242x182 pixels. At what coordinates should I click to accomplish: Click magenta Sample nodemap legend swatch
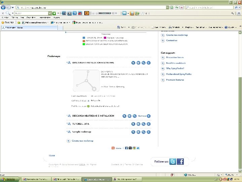(105, 38)
